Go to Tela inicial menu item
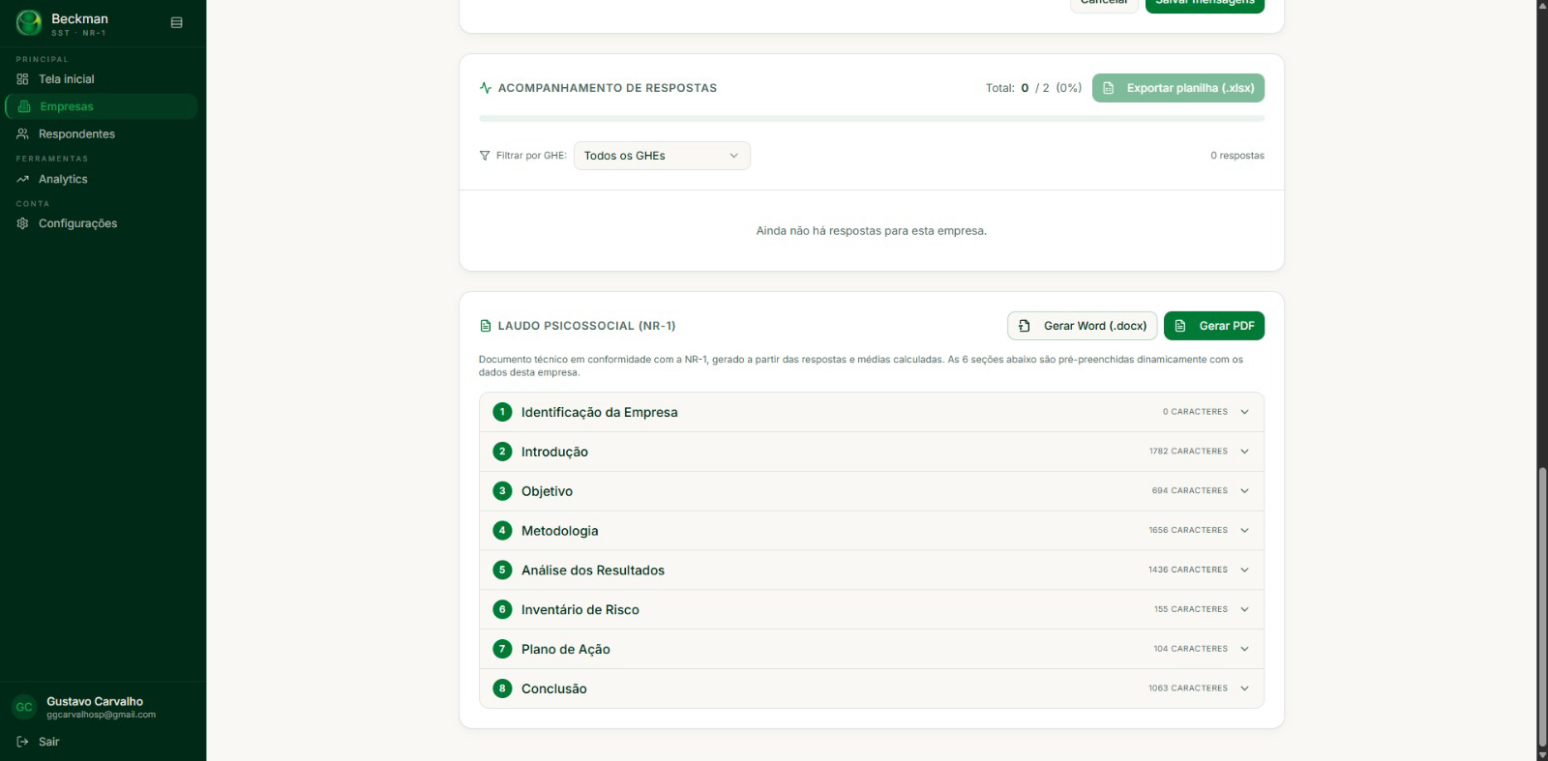The height and width of the screenshot is (761, 1548). (102, 79)
